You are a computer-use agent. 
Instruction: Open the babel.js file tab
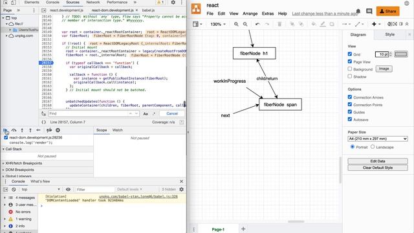148,10
